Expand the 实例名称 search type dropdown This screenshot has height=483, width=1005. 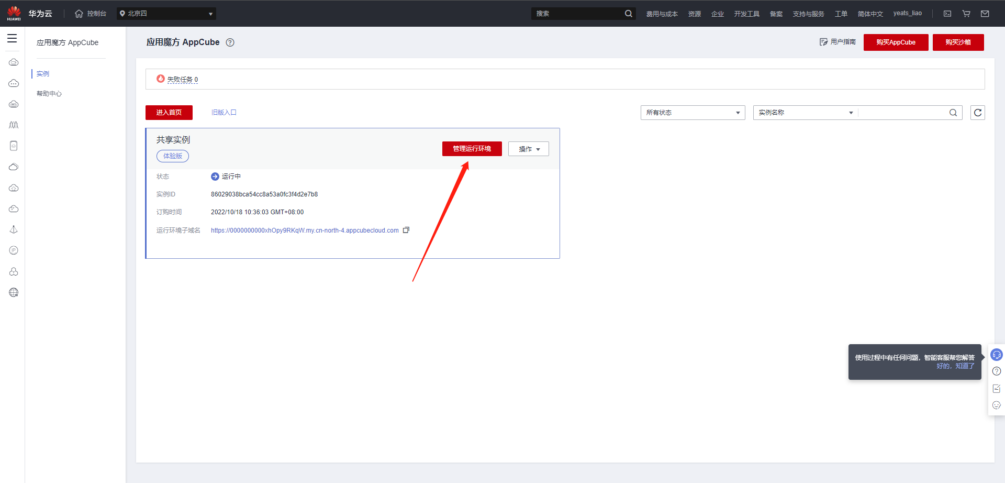tap(805, 113)
